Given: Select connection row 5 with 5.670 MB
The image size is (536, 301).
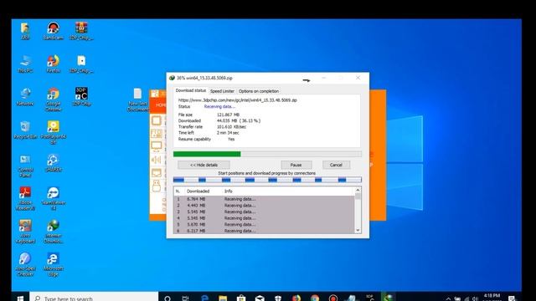Looking at the screenshot, I should pyautogui.click(x=265, y=225).
